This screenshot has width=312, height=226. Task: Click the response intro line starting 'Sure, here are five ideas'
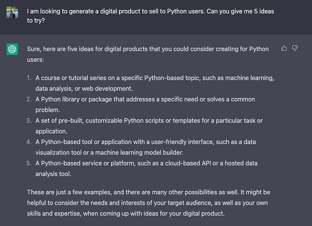(x=148, y=54)
